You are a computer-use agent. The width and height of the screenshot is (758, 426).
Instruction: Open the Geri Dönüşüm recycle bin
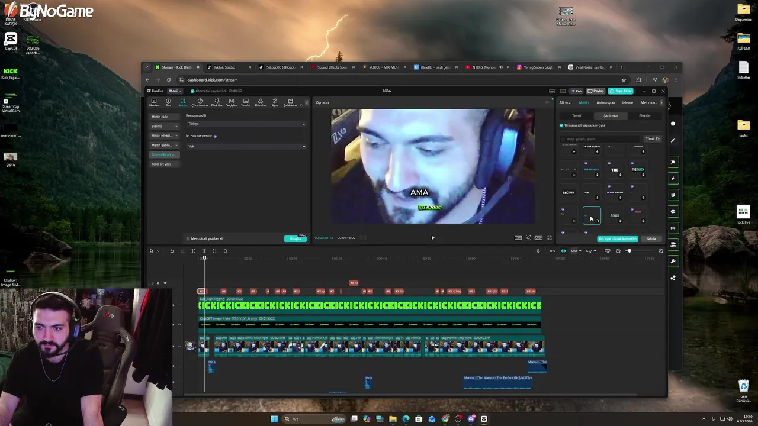click(744, 390)
